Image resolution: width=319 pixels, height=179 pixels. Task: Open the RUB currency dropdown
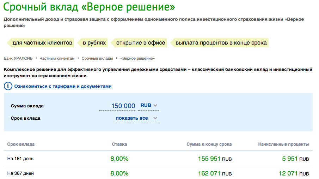click(x=149, y=106)
